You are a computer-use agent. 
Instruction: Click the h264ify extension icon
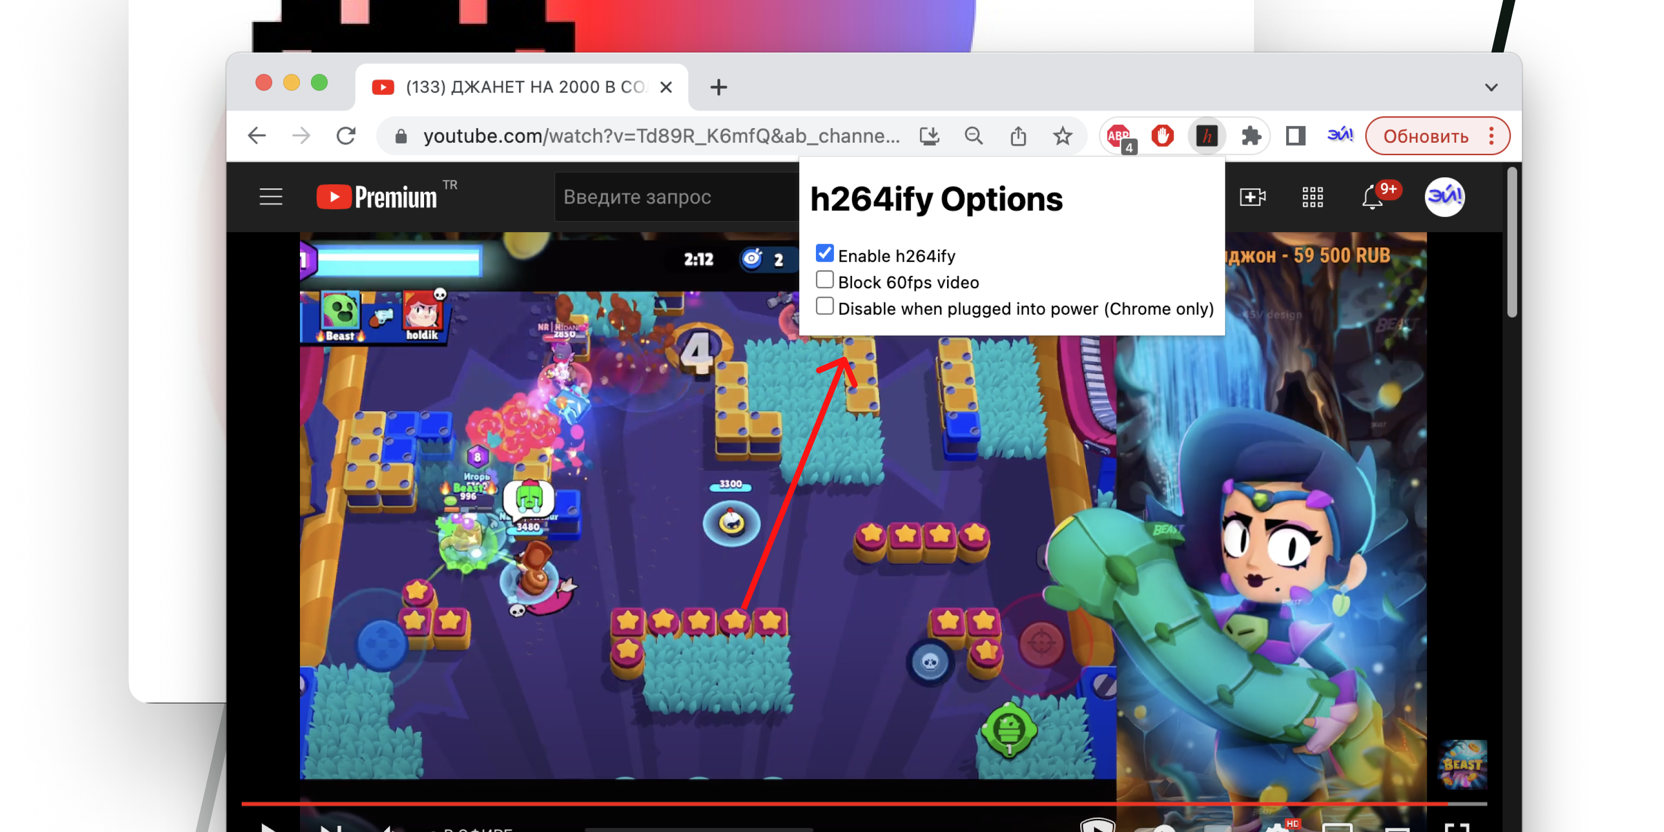(x=1207, y=136)
